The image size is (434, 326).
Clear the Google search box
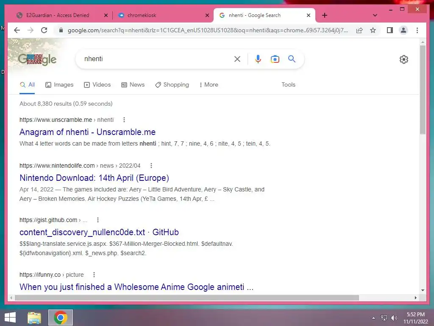[x=237, y=59]
